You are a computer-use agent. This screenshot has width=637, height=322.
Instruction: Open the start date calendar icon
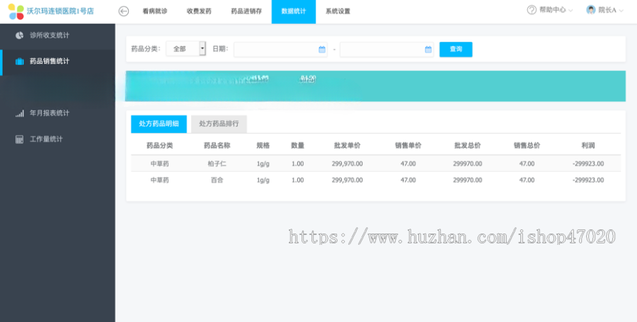click(322, 50)
